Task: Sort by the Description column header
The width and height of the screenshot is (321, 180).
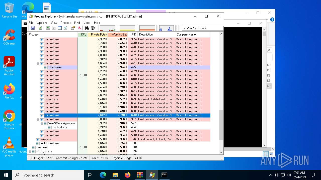Action: click(x=156, y=34)
